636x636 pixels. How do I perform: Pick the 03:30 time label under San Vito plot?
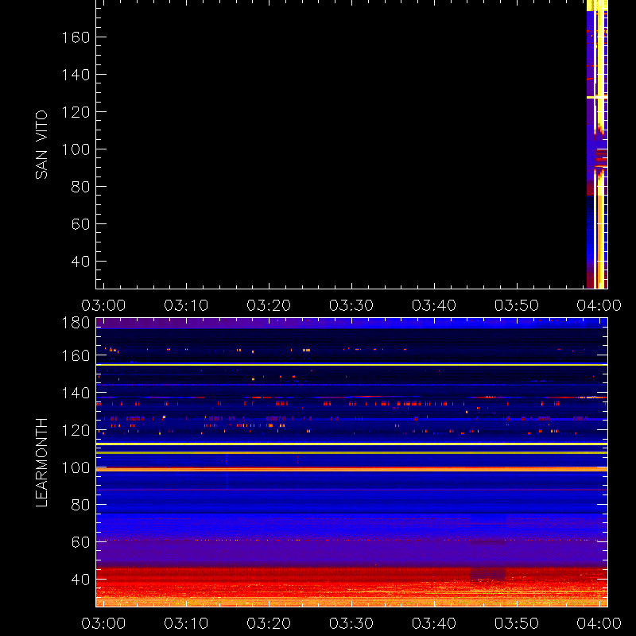[x=351, y=305]
